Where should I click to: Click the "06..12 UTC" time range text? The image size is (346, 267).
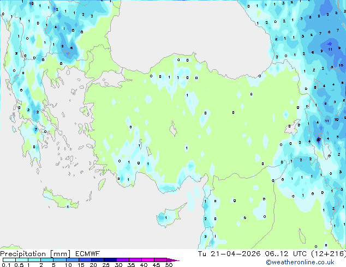tap(286, 254)
